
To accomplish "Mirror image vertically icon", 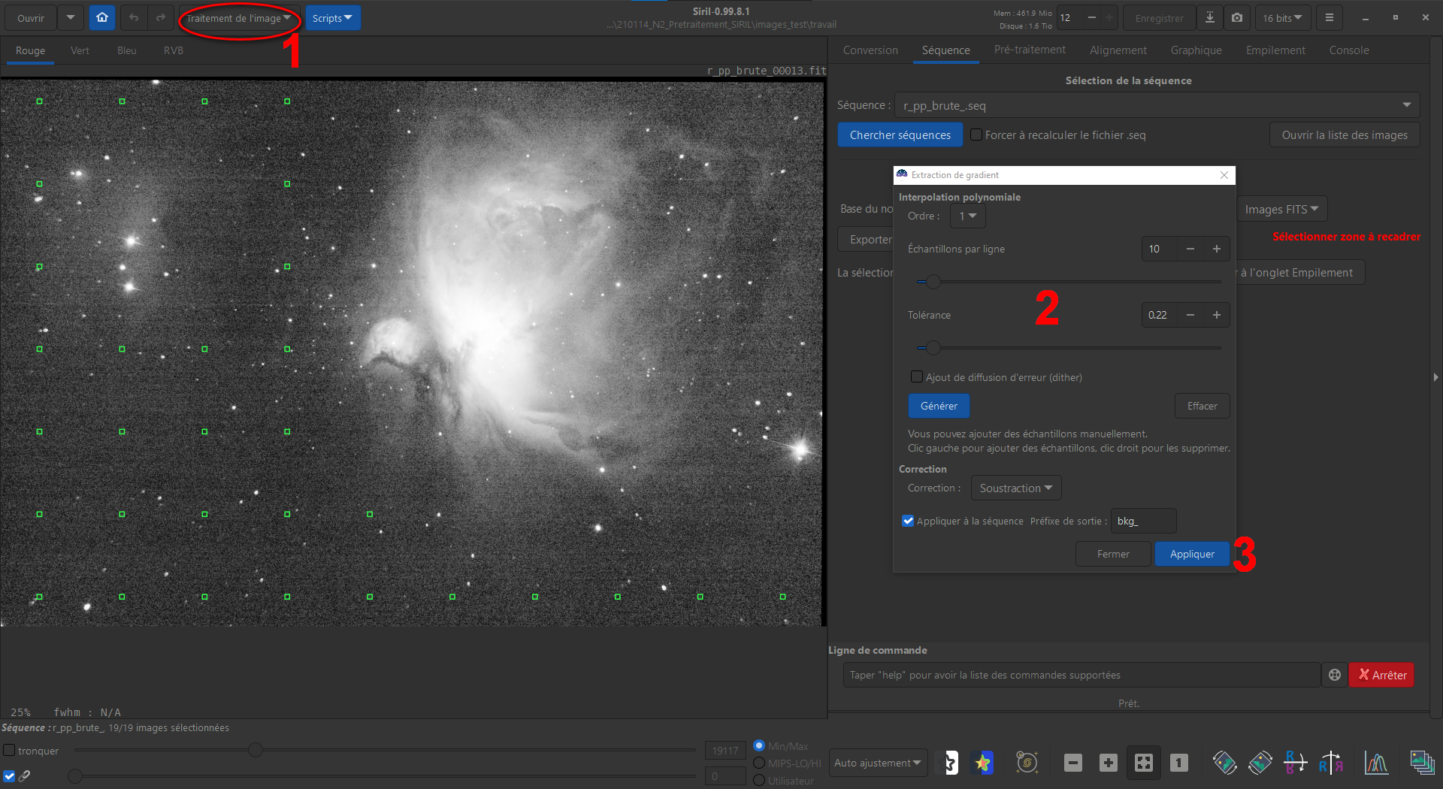I will (x=1296, y=763).
